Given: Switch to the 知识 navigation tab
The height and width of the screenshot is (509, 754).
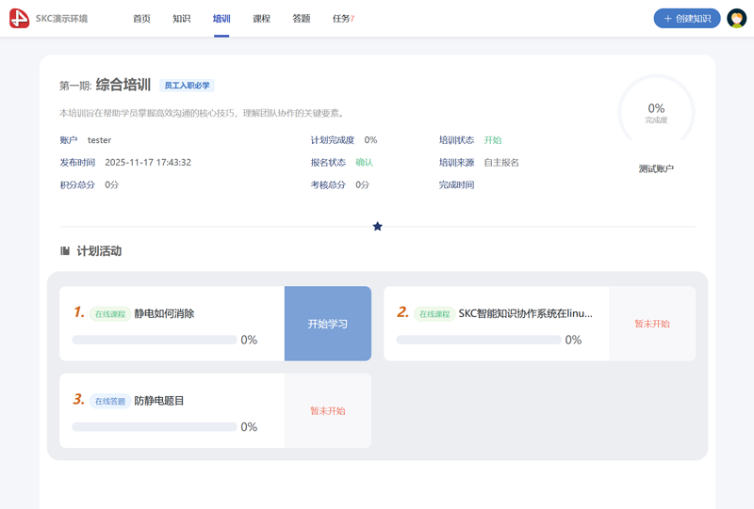Looking at the screenshot, I should click(x=182, y=19).
